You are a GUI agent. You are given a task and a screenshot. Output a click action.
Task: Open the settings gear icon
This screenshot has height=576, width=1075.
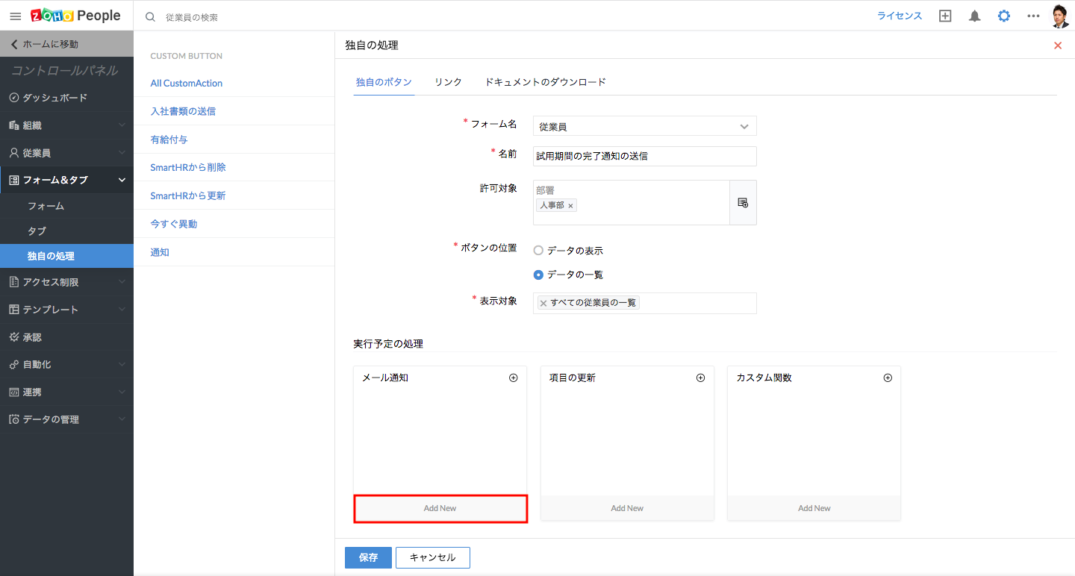[x=1004, y=16]
